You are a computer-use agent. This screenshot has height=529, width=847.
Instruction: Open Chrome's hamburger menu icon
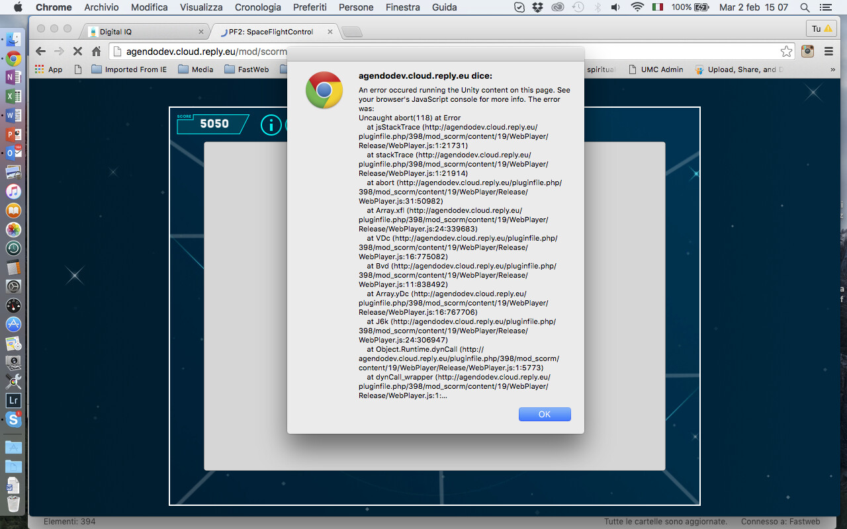coord(828,50)
